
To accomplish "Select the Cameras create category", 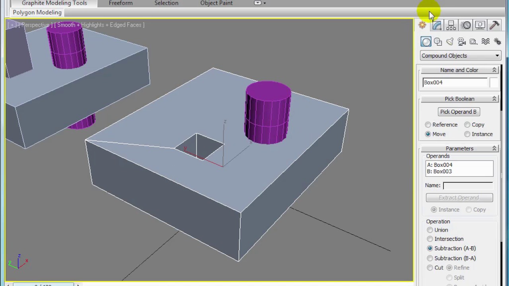I will point(462,42).
